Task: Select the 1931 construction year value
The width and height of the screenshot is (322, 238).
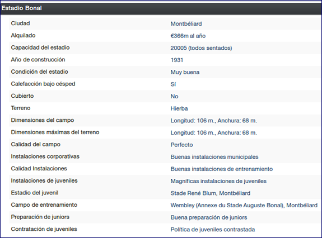Action: 177,60
